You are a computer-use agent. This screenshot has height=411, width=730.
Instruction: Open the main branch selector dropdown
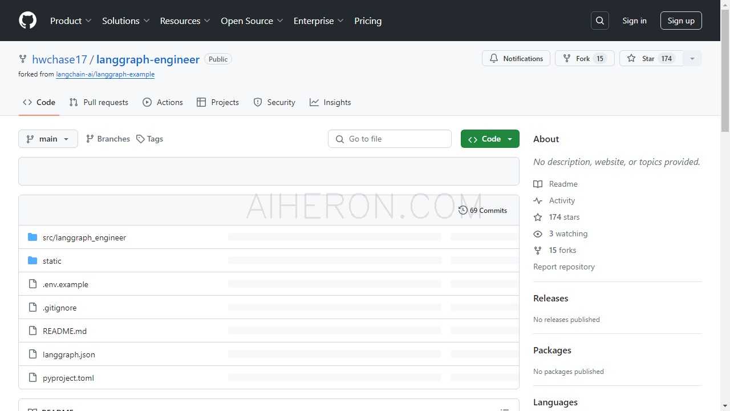(48, 139)
